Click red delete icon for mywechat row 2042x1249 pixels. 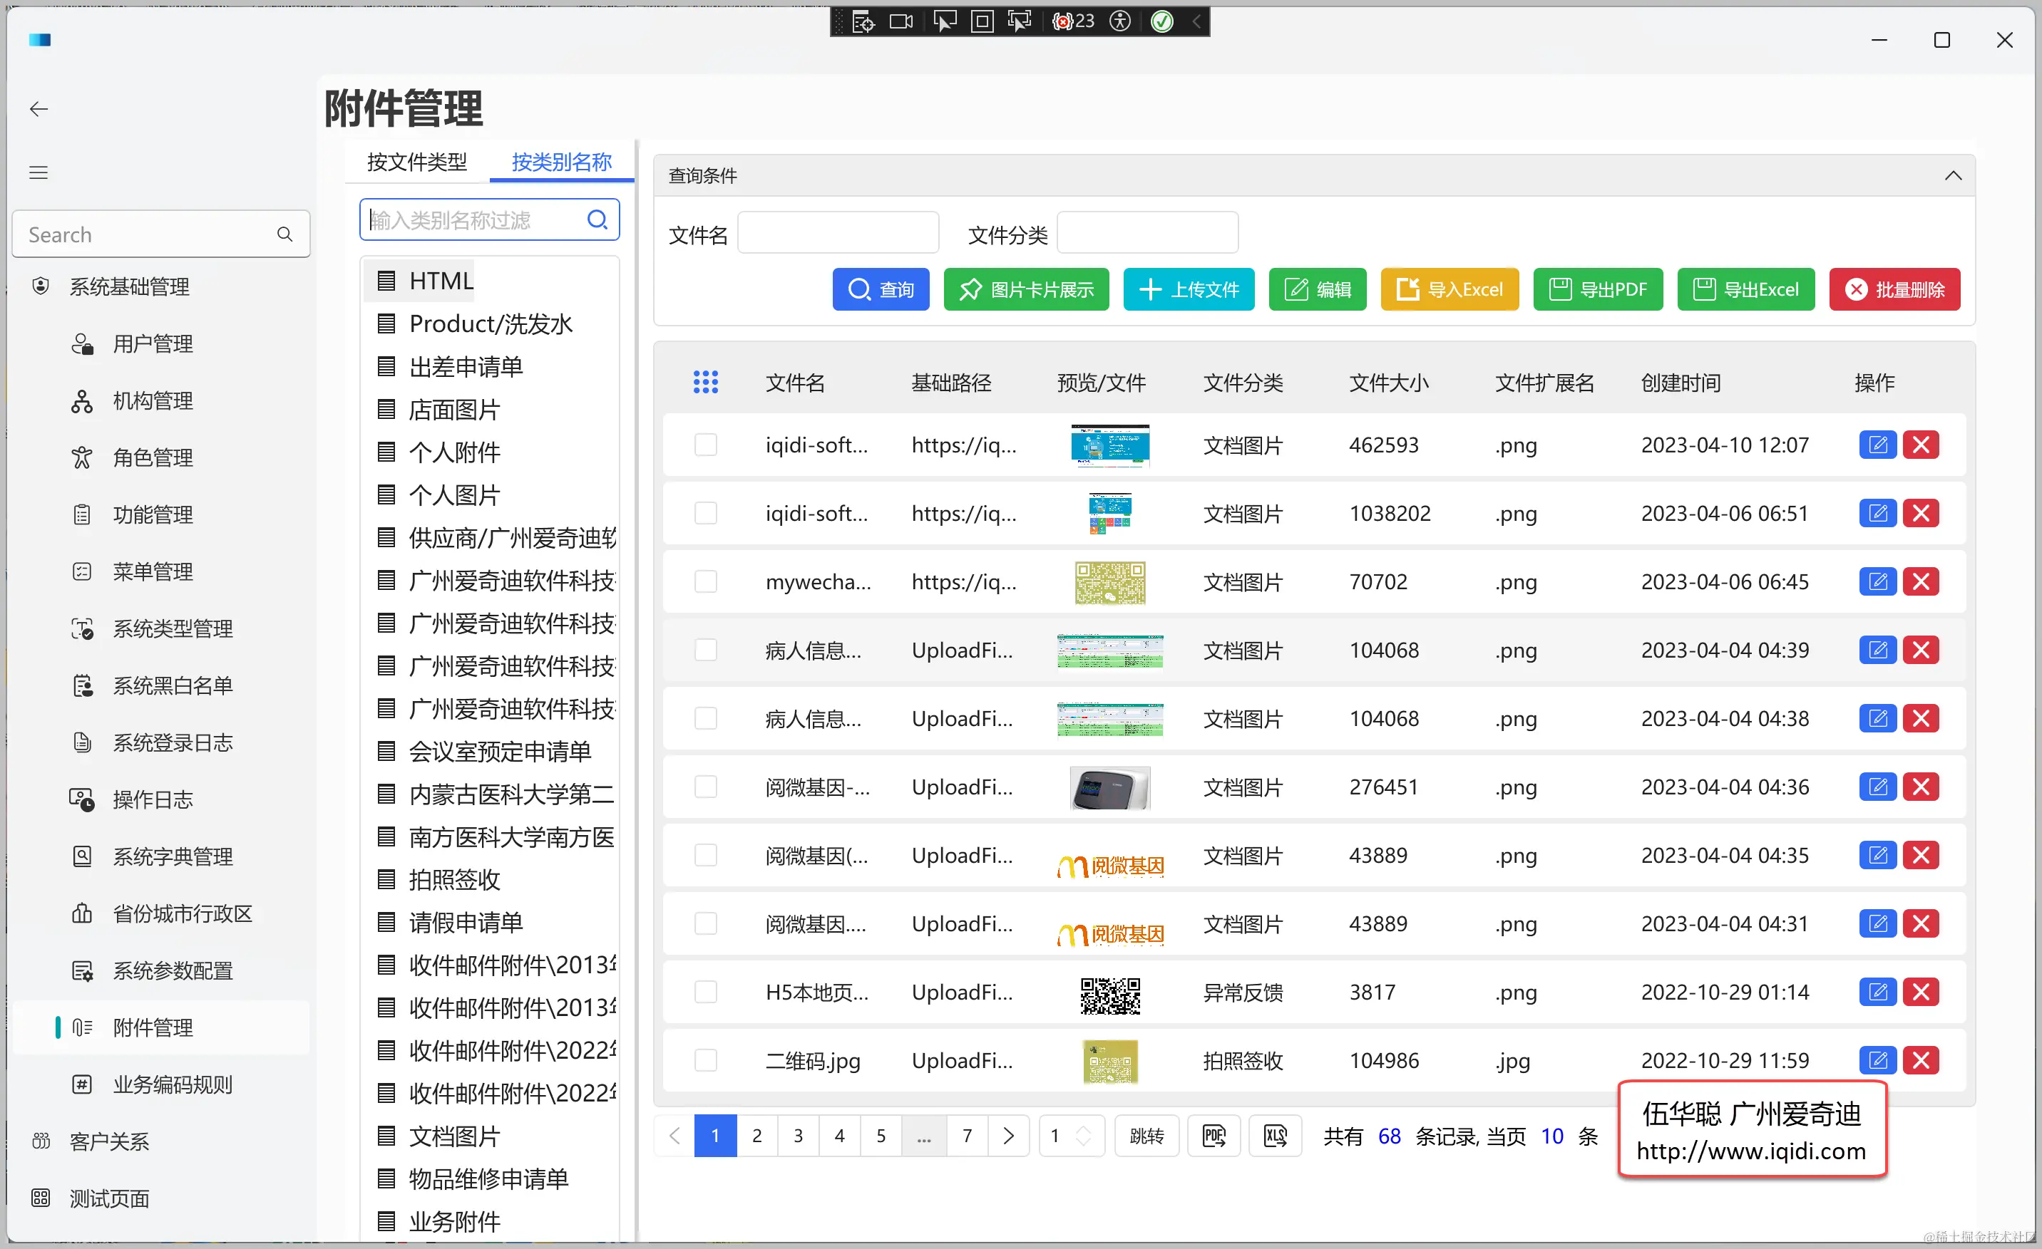[1920, 581]
